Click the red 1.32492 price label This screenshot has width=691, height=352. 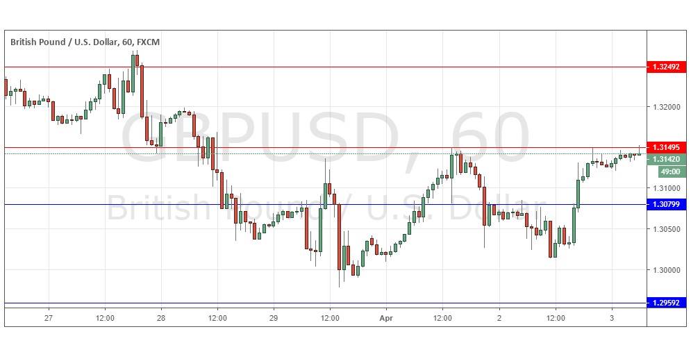point(667,67)
